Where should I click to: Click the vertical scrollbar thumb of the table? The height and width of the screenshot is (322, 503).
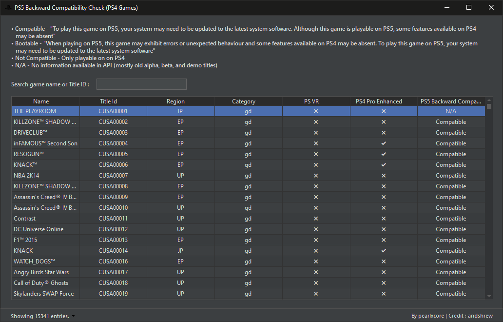[x=489, y=106]
